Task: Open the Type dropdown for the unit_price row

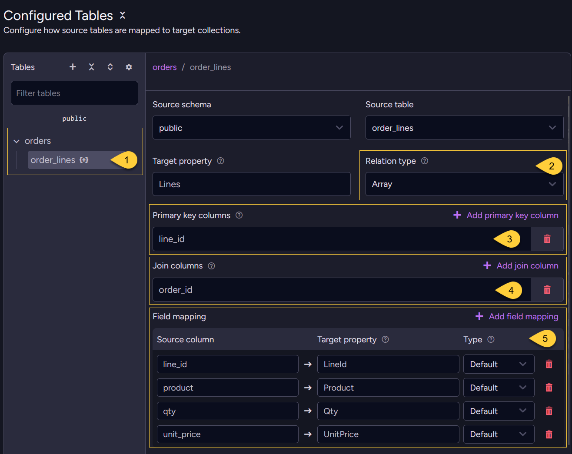Action: pyautogui.click(x=499, y=434)
